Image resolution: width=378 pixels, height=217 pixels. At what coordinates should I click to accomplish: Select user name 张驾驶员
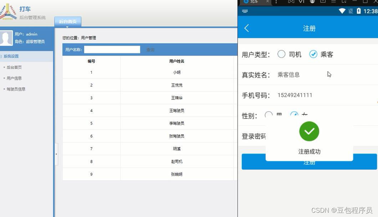tap(177, 136)
